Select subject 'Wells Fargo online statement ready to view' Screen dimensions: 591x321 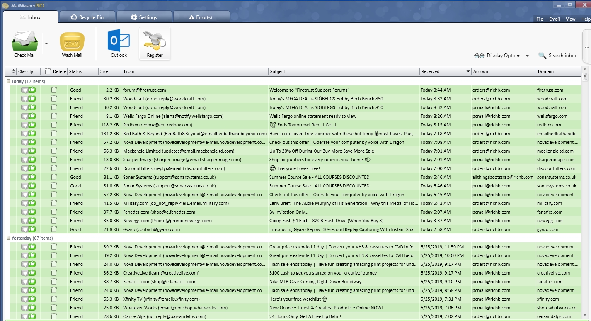tap(313, 116)
